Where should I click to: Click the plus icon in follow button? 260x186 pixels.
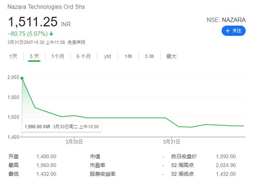(x=228, y=31)
